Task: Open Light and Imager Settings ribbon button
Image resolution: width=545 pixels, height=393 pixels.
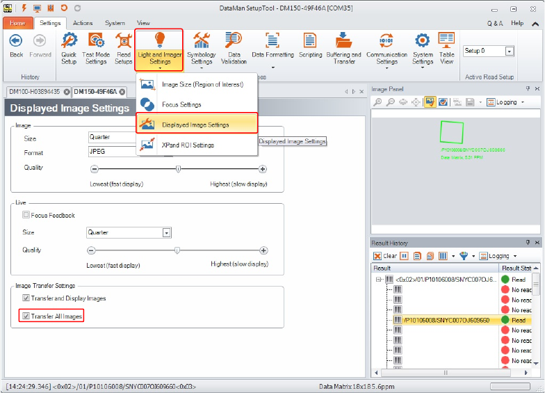Action: tap(160, 50)
